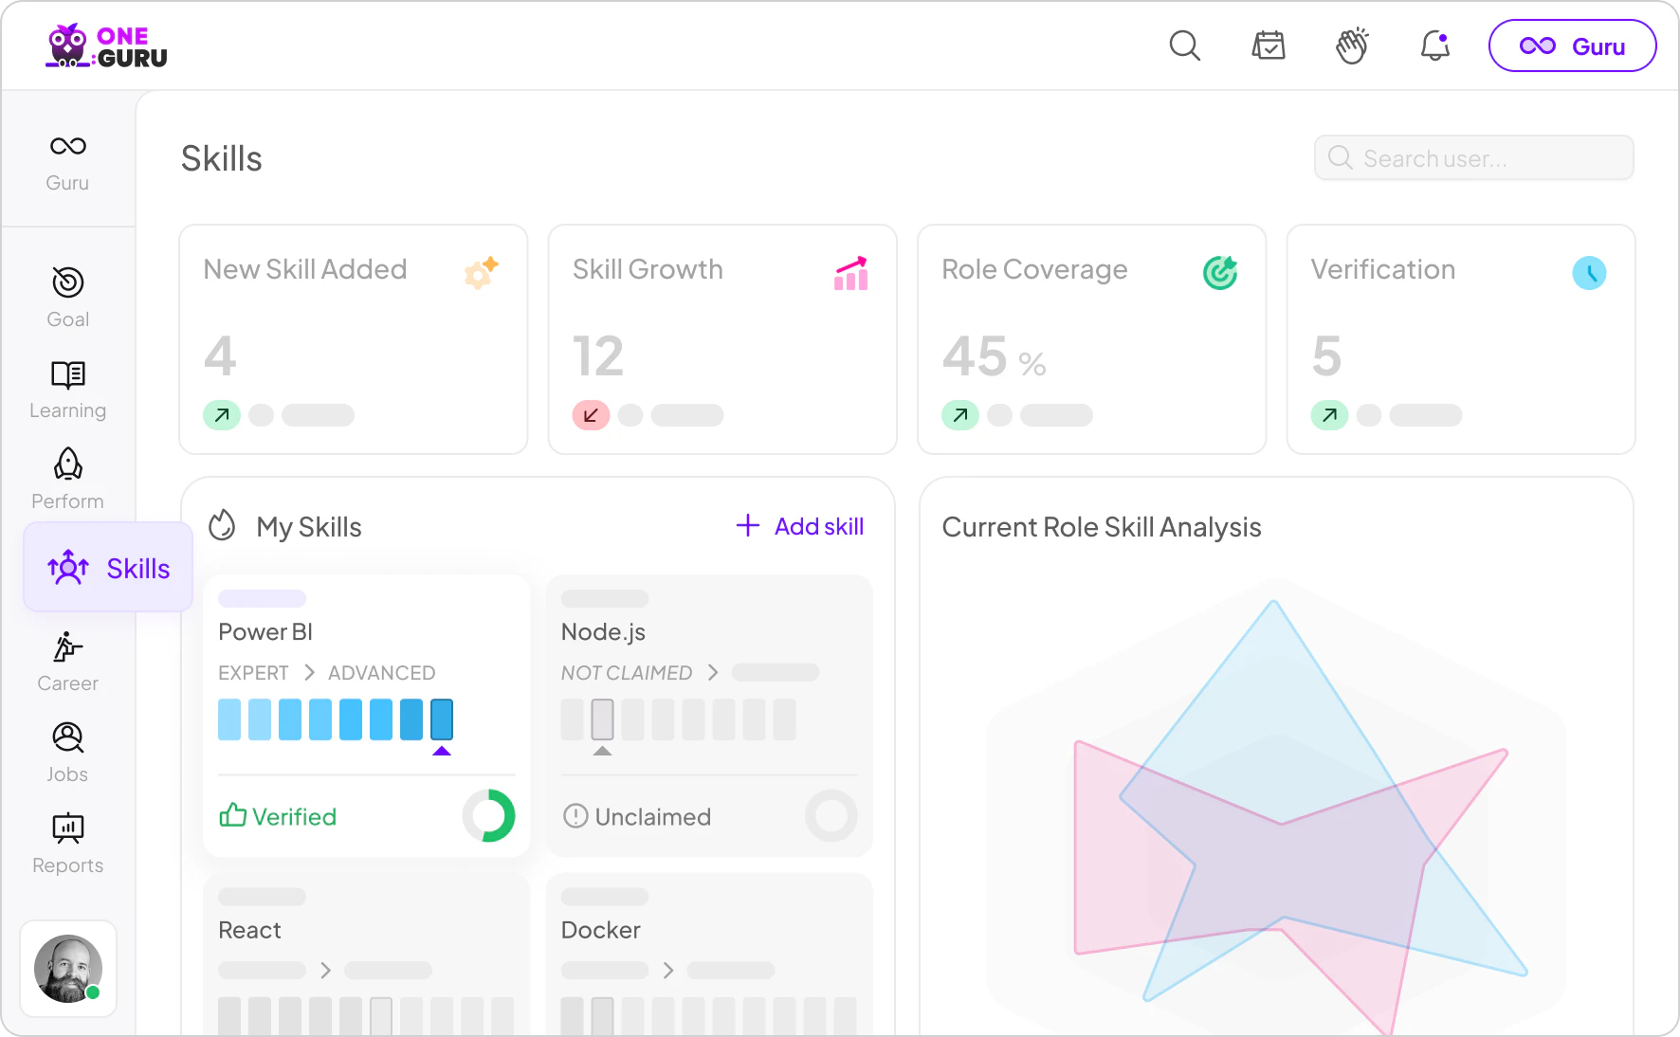Viewport: 1680px width, 1037px height.
Task: Click the chevron in the Docker card
Action: click(668, 970)
